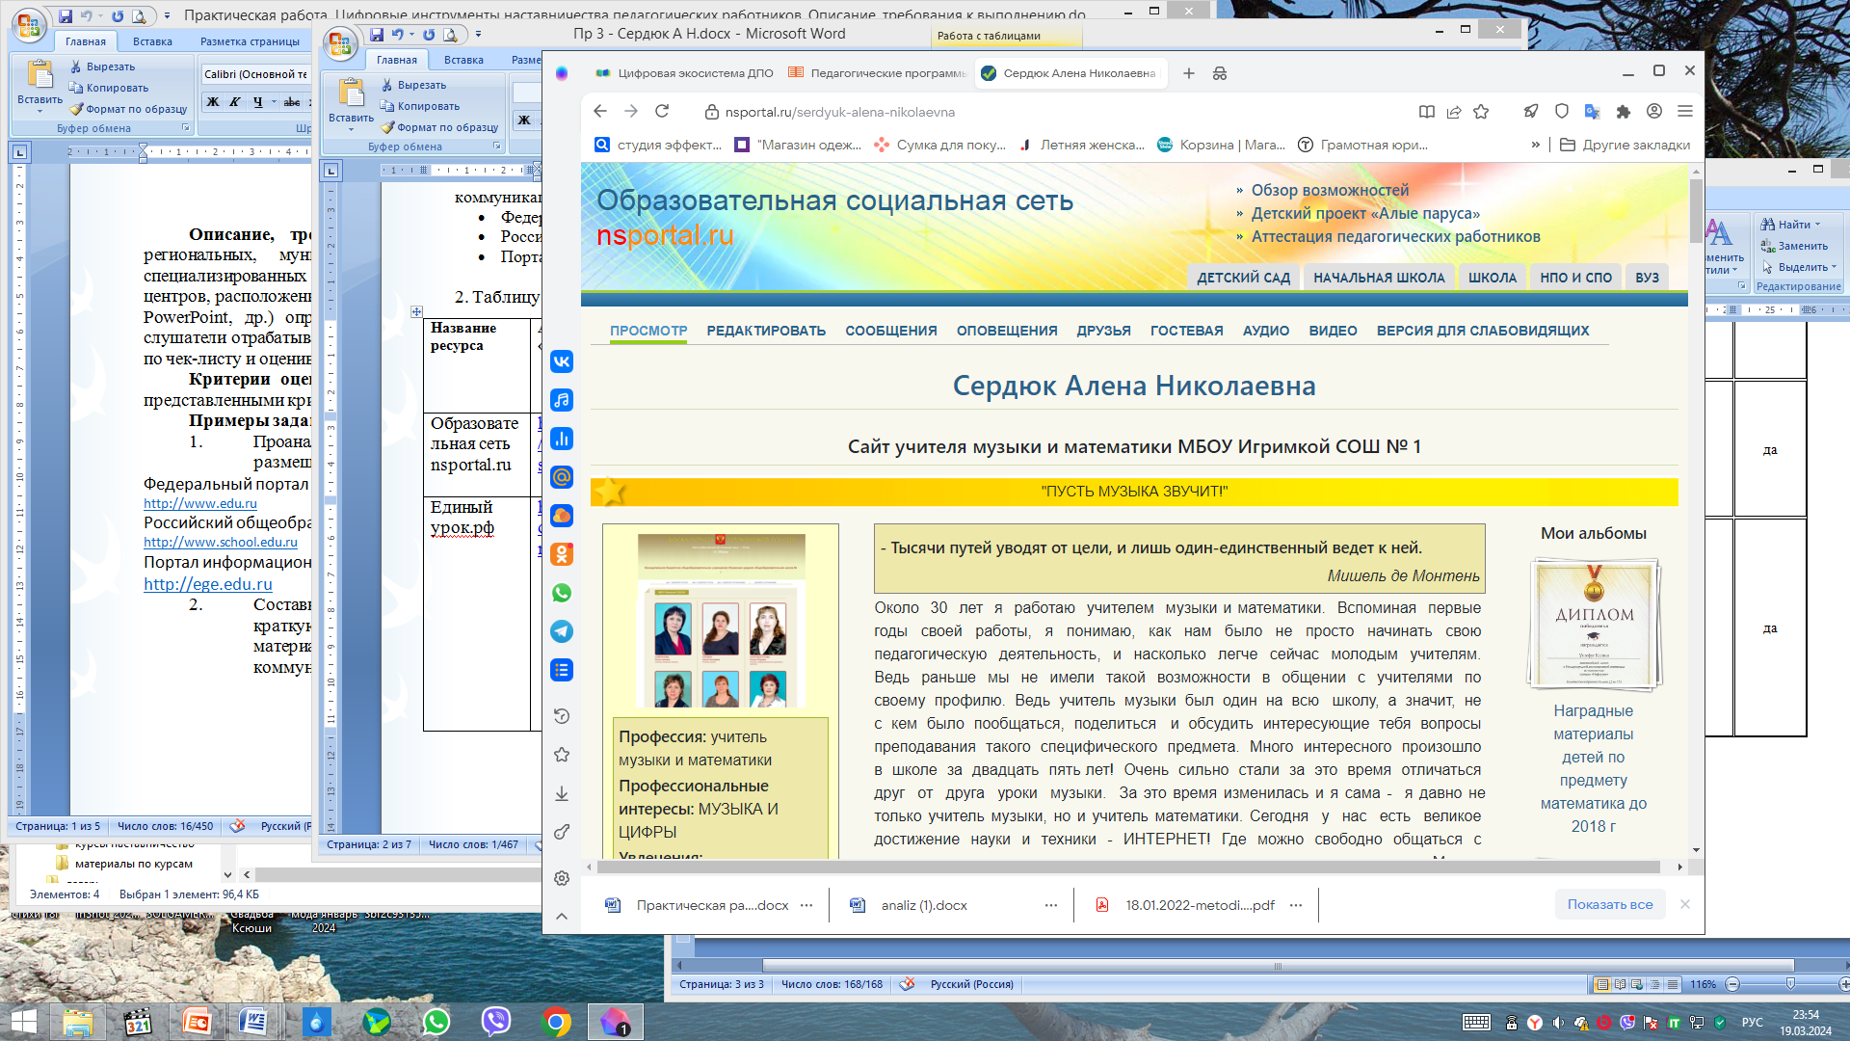Open browser extensions puzzle icon
This screenshot has width=1850, height=1041.
point(1624,112)
